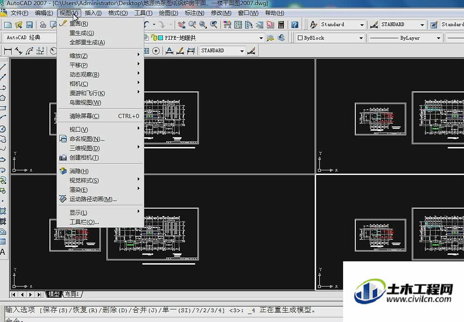Viewport: 464px width, 322px height.
Task: Click the upper-right viewport small floor plan
Action: pos(380,119)
